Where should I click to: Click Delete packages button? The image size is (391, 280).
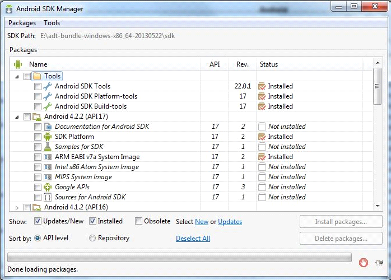[x=341, y=239]
